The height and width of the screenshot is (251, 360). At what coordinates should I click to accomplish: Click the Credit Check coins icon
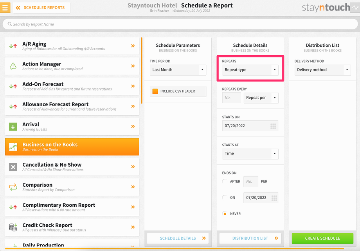pos(13,227)
